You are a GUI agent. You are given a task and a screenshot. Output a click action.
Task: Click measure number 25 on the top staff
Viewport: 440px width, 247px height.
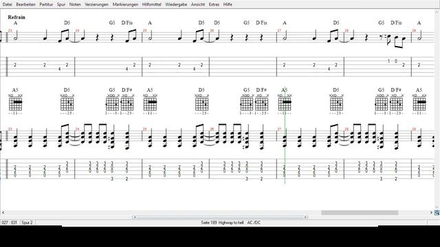click(145, 30)
